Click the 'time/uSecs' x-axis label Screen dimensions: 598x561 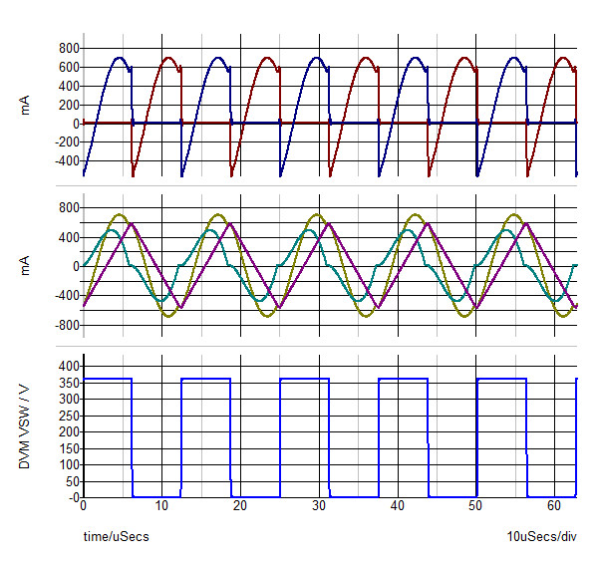tap(116, 537)
